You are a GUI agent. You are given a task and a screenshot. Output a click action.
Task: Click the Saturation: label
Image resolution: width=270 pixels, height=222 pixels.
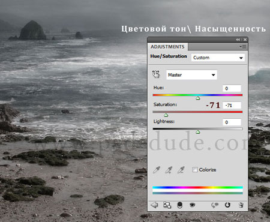[x=165, y=104]
